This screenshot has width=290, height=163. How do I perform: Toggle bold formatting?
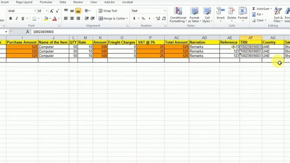click(10, 19)
